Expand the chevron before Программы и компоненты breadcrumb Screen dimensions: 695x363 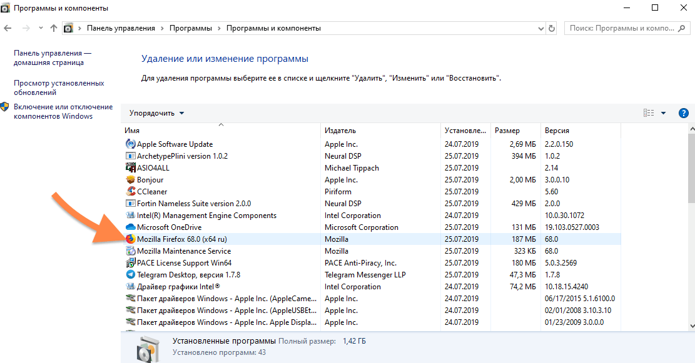pos(219,28)
